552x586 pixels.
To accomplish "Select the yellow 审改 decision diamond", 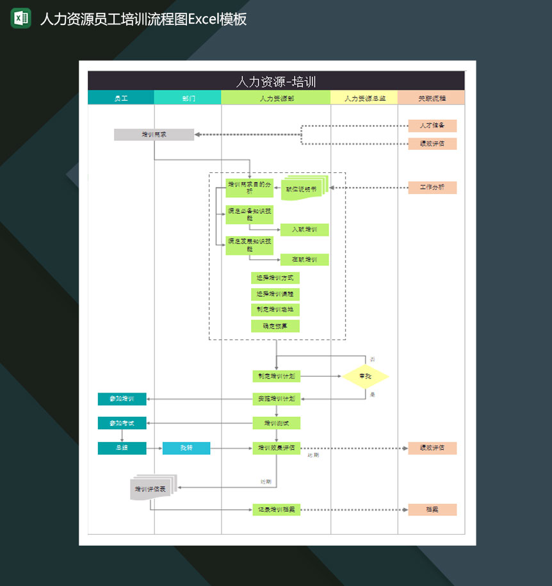I will 366,377.
